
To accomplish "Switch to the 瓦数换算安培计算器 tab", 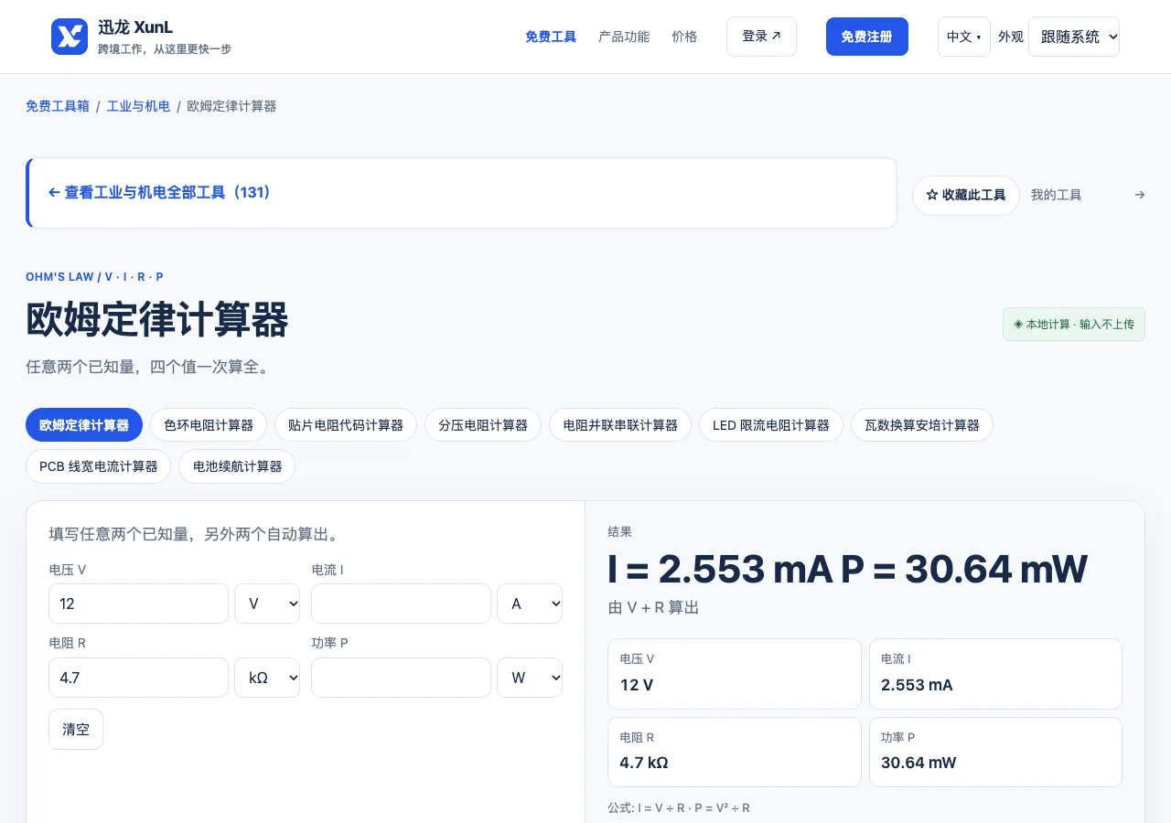I will (922, 425).
